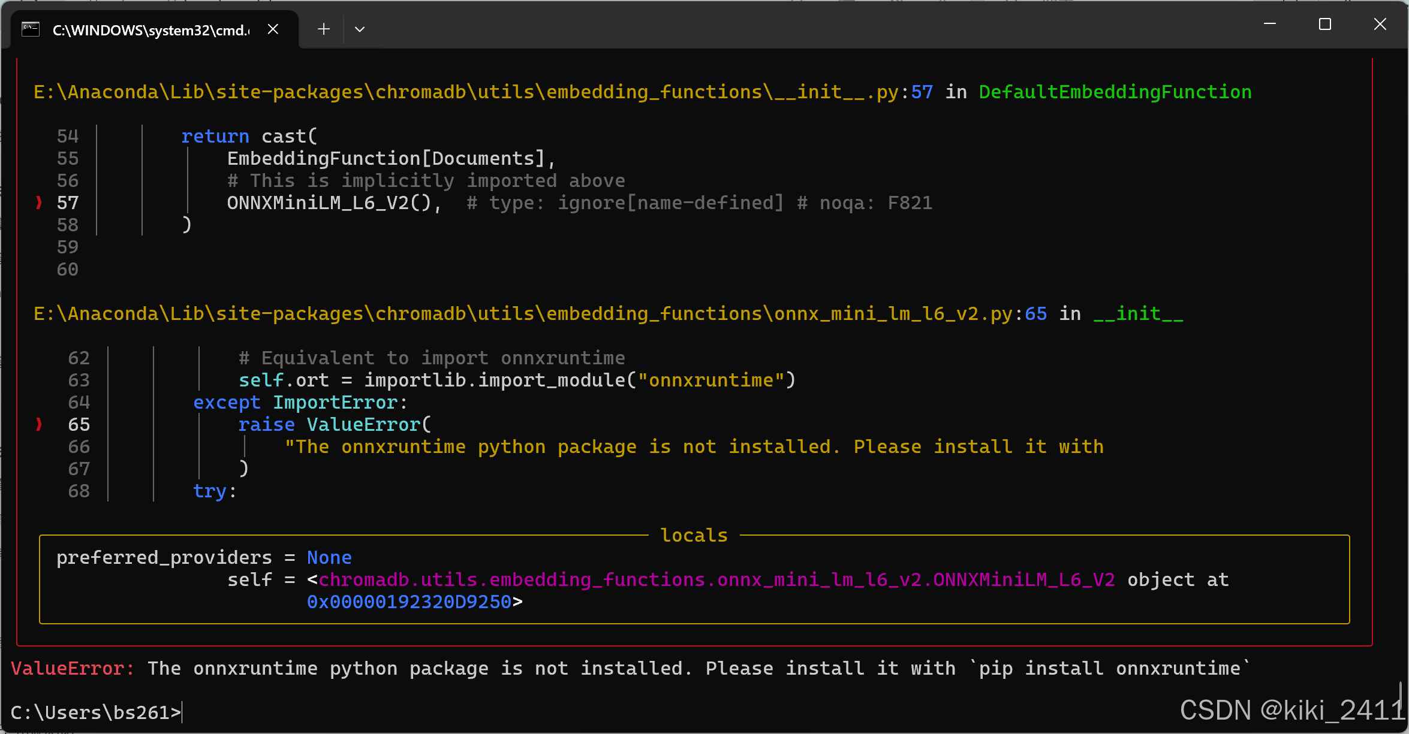Open a new terminal tab
Screen dimensions: 1409x734
click(x=324, y=29)
